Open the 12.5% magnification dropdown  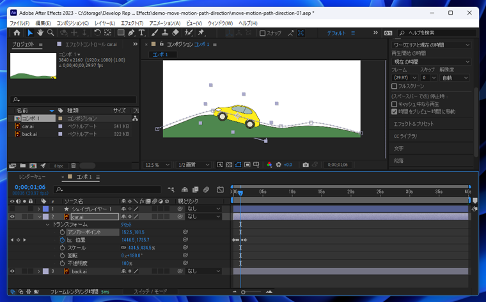(x=157, y=165)
